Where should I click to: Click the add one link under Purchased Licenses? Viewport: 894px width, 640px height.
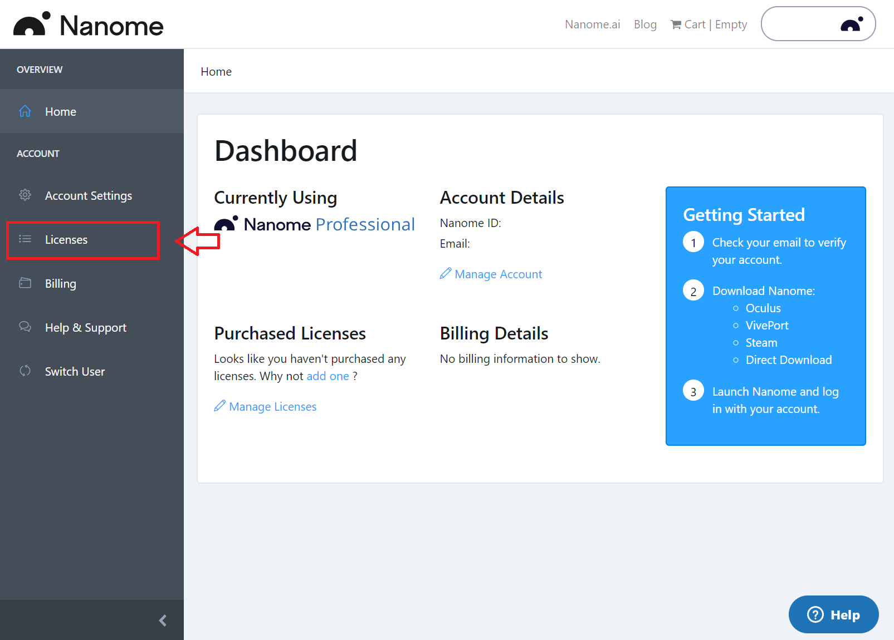coord(328,376)
